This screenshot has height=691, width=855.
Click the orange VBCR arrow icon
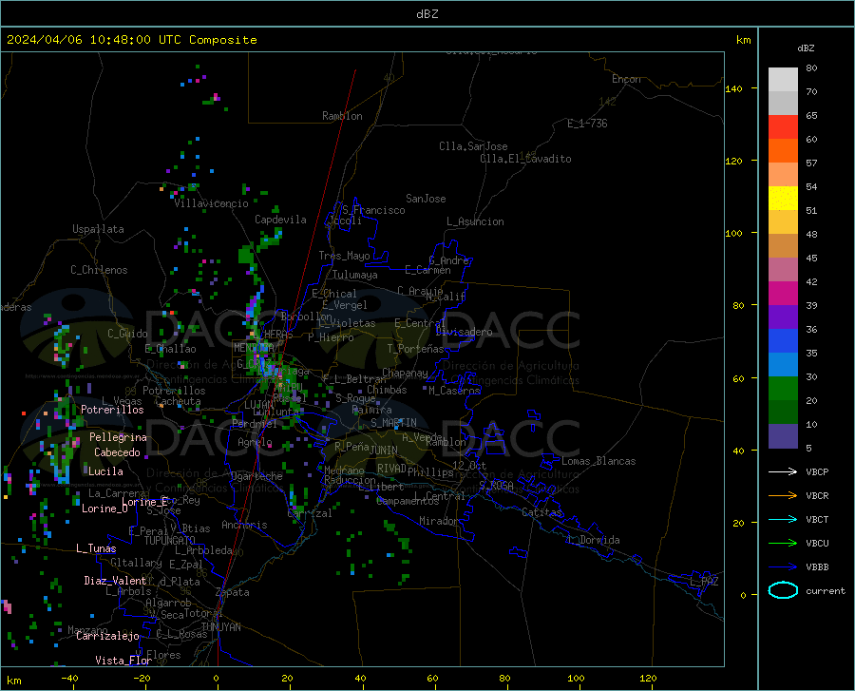click(783, 495)
